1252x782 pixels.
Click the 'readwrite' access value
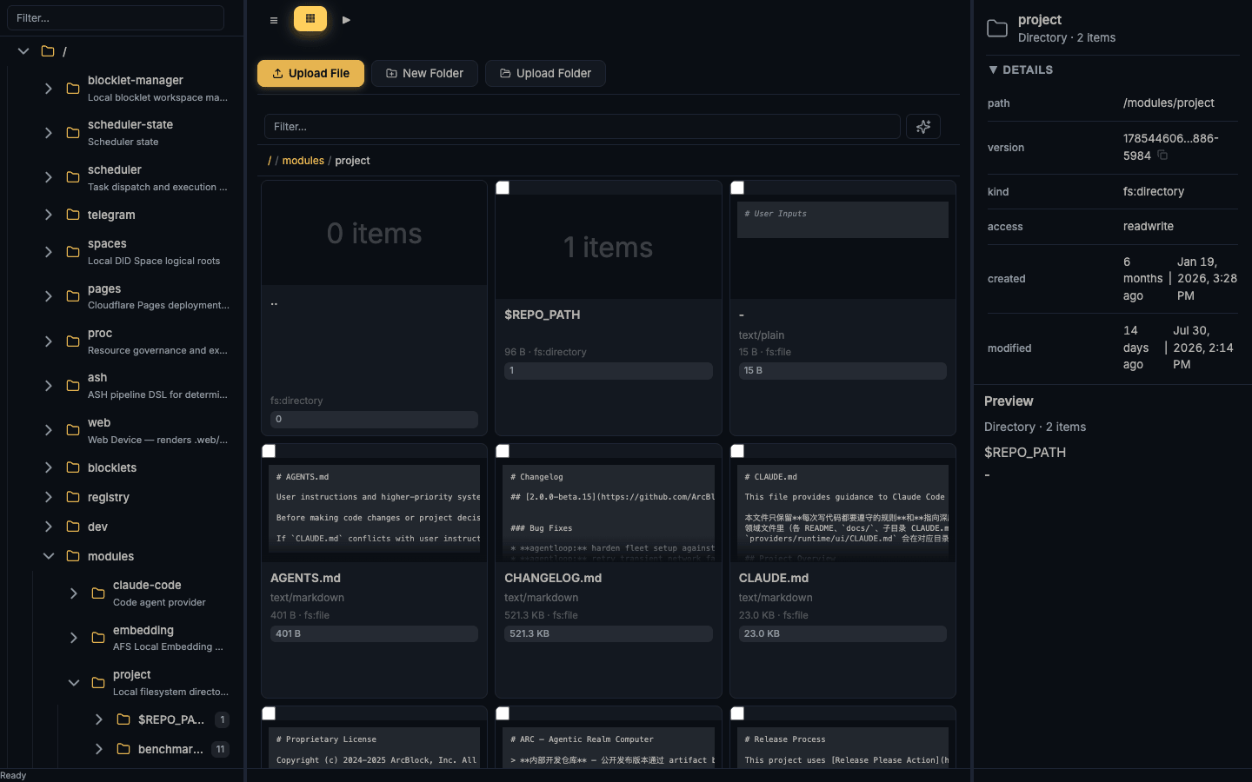(1149, 226)
